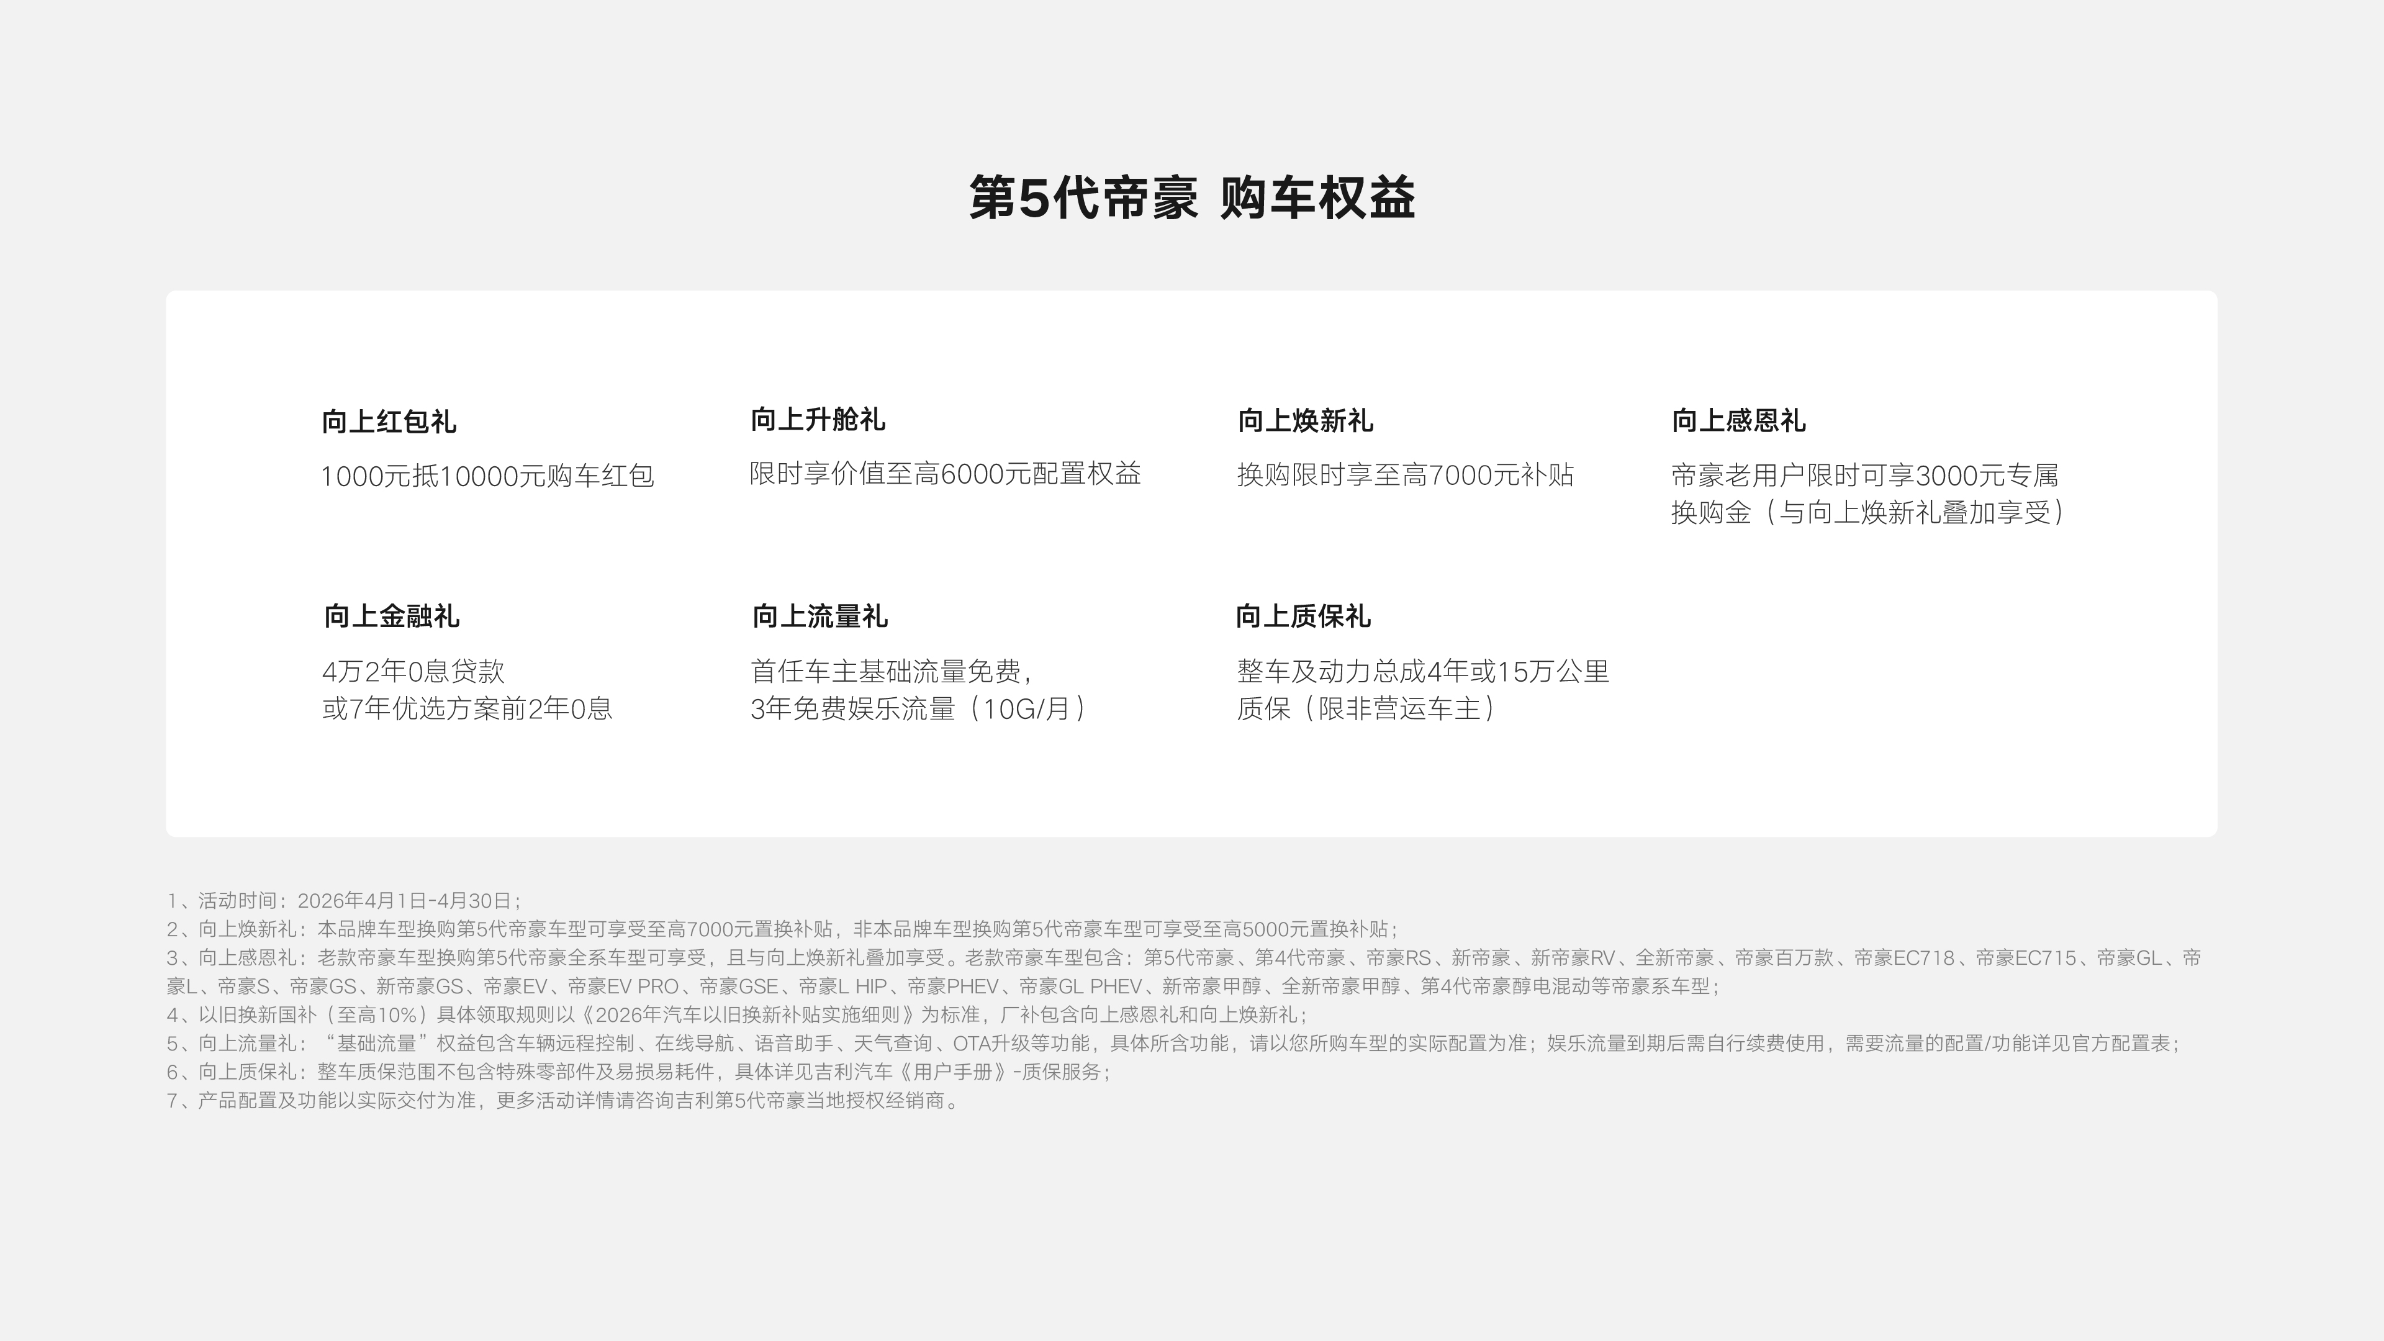
Task: Click the 帝豪老用户限时可享3000元专属 line
Action: [x=1864, y=476]
